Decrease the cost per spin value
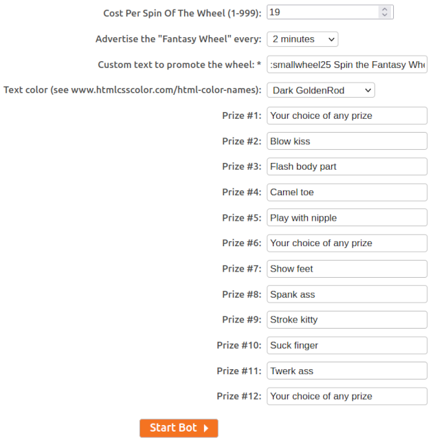 tap(384, 15)
